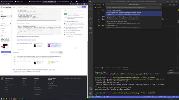This screenshot has width=179, height=100.
Task: Select Python 3.9.4 64-bit interpreter
Action: (x=134, y=27)
